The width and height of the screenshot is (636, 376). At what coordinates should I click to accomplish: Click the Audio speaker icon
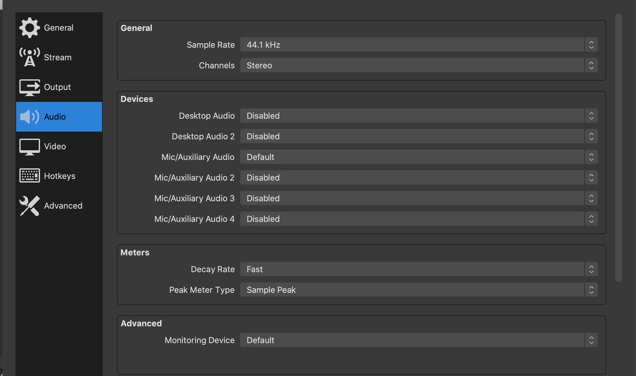(29, 117)
